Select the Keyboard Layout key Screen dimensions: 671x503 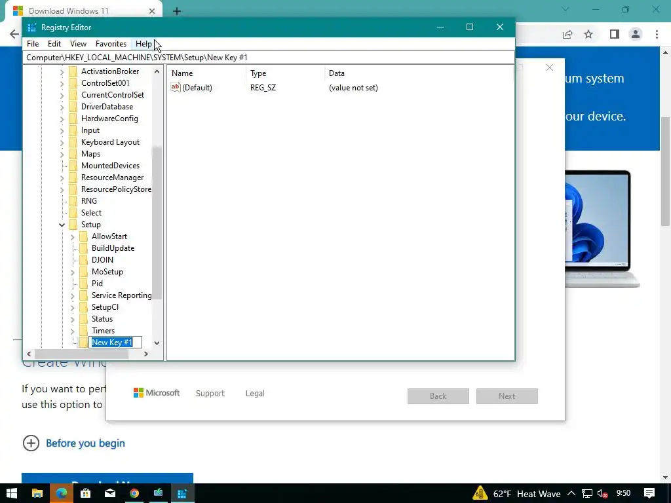pyautogui.click(x=110, y=142)
